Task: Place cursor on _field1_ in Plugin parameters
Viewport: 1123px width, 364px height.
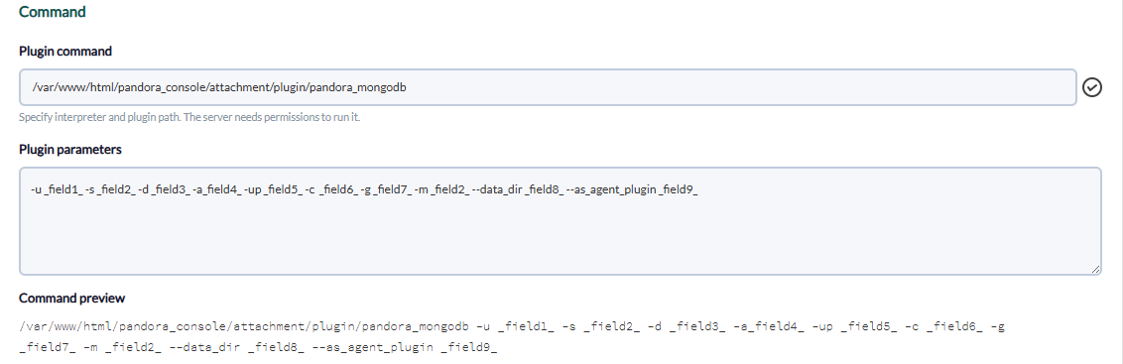Action: tap(62, 189)
